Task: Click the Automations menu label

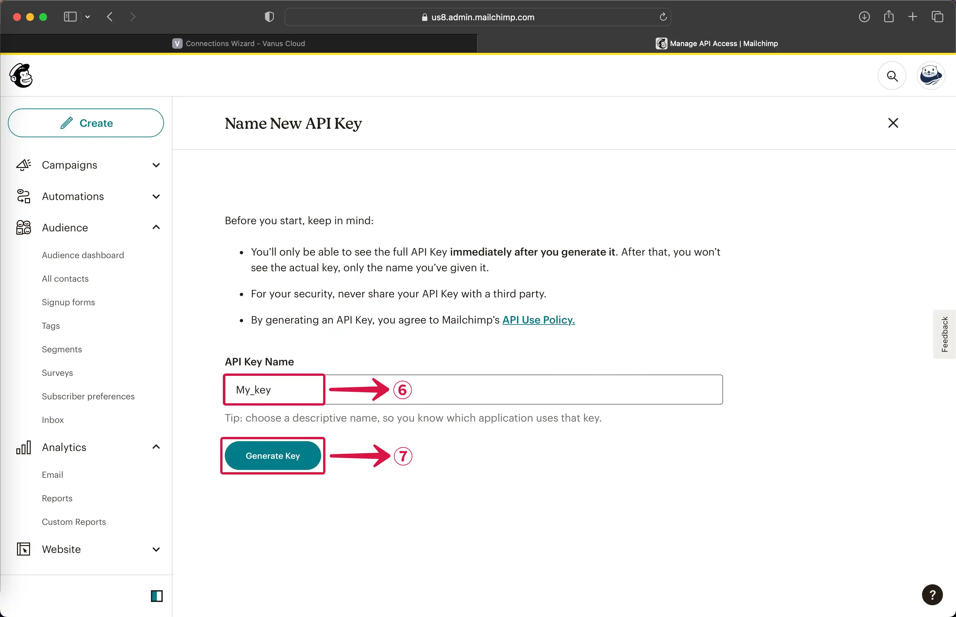Action: point(73,196)
